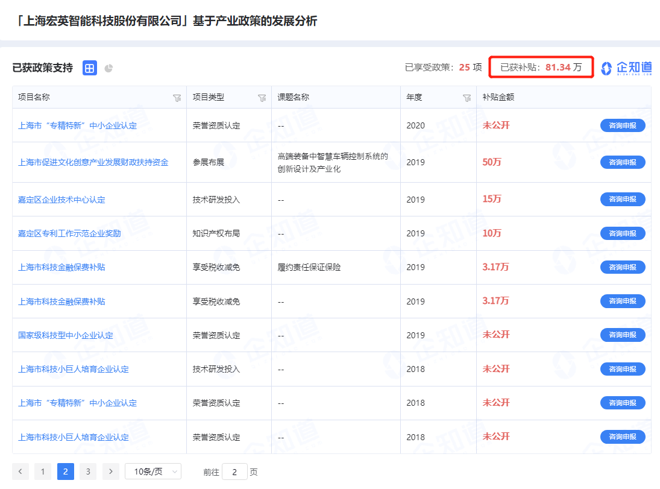Screen dimensions: 660x489
Task: Click 咨询申报 for 嘉定区专利工作示范企业奖励
Action: pos(623,233)
